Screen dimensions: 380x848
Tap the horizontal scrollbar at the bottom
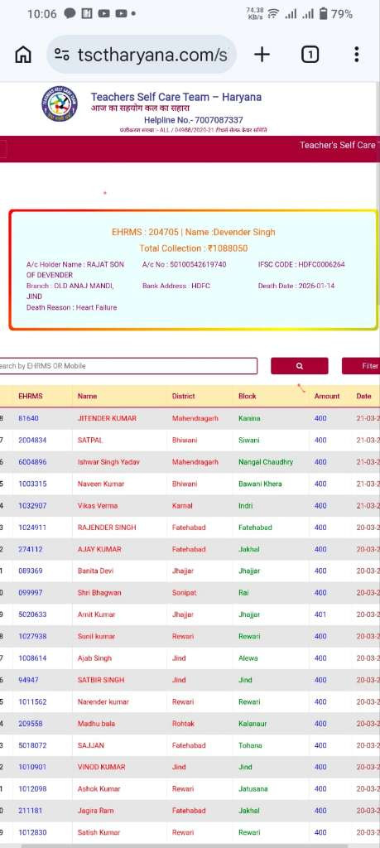199,846
